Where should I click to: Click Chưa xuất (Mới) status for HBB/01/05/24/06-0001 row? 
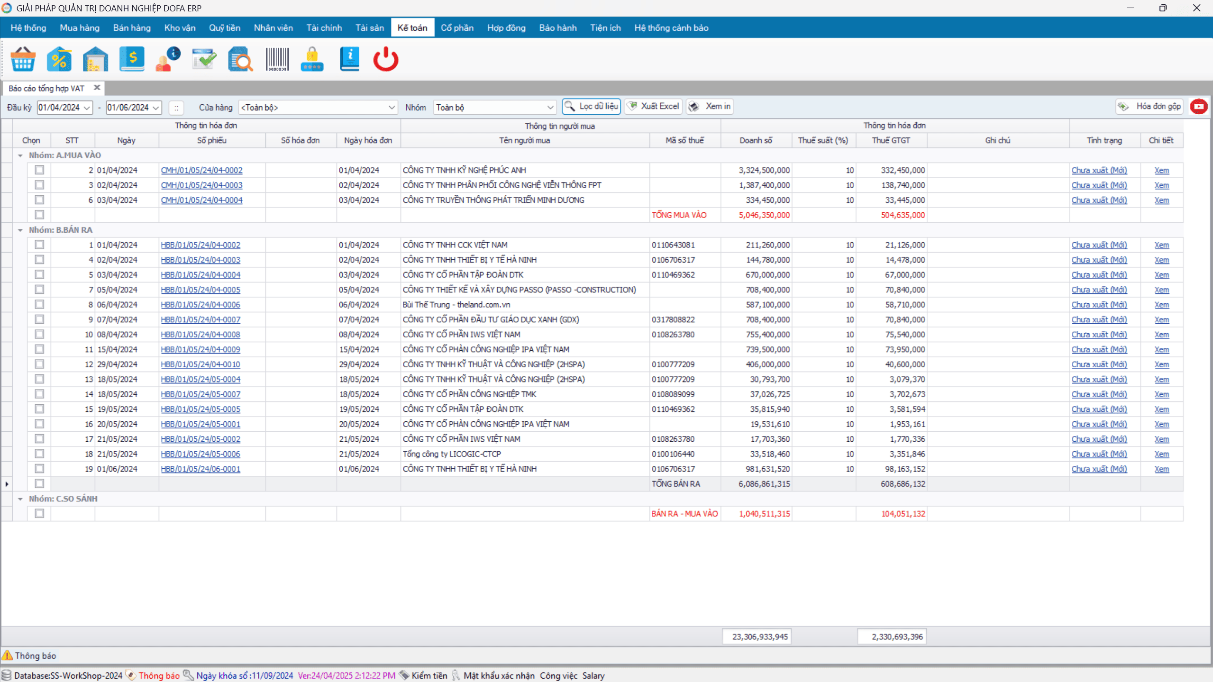1099,469
